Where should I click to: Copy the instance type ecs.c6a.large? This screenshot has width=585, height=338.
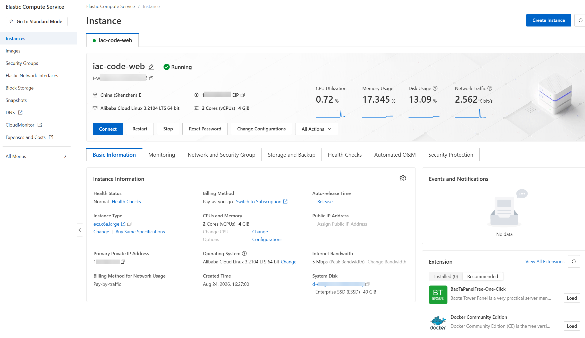point(130,224)
